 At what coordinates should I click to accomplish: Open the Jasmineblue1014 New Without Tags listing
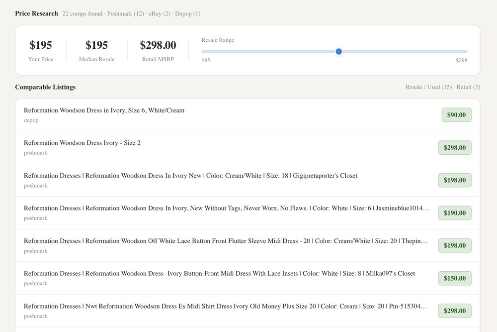tap(248, 213)
